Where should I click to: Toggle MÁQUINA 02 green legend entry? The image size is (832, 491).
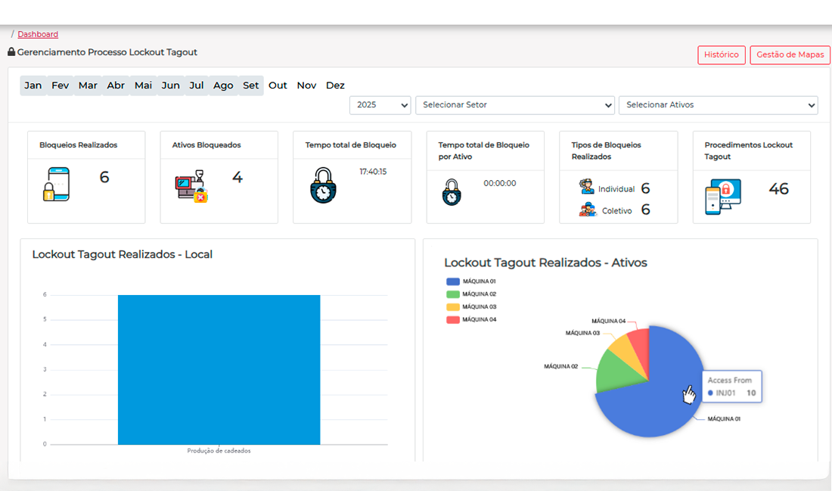pos(470,294)
